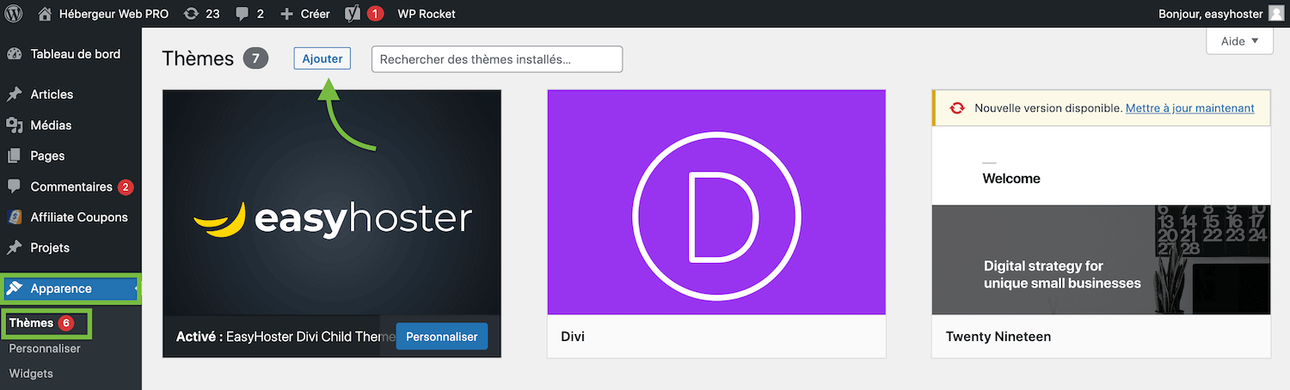The image size is (1290, 390).
Task: Click the Mettre à jour maintenant link
Action: pyautogui.click(x=1189, y=108)
